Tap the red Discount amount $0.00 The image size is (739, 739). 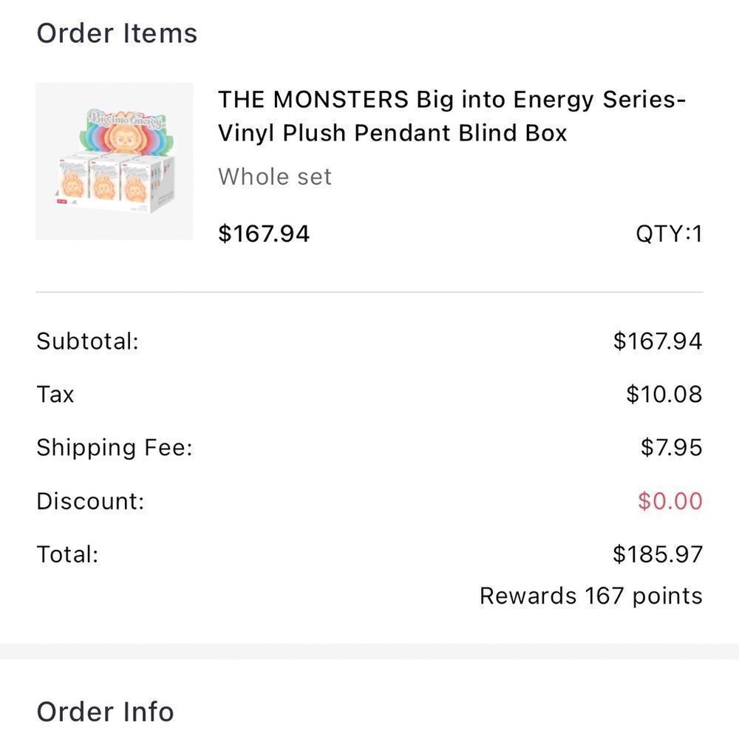tap(670, 500)
